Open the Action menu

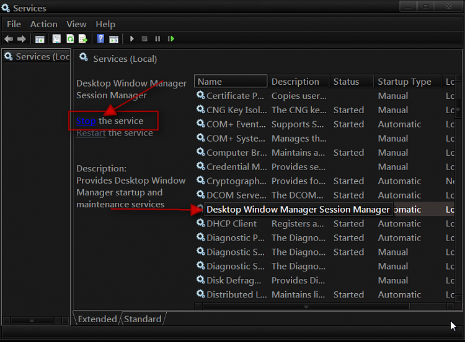pyautogui.click(x=44, y=24)
